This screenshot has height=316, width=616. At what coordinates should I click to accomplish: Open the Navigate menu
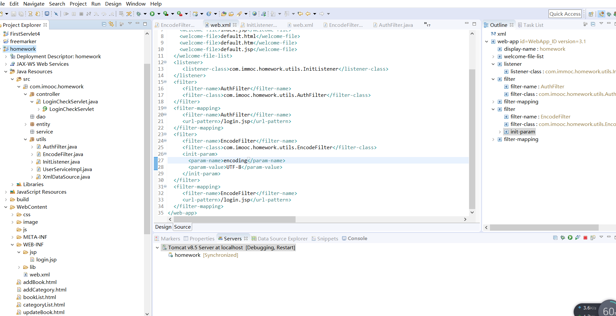34,4
